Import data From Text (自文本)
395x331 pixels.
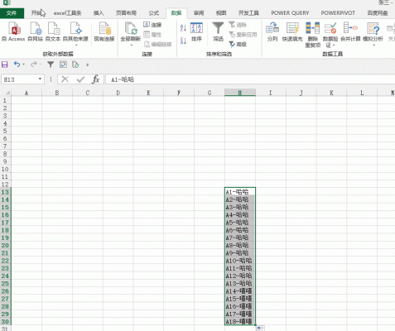(x=53, y=31)
